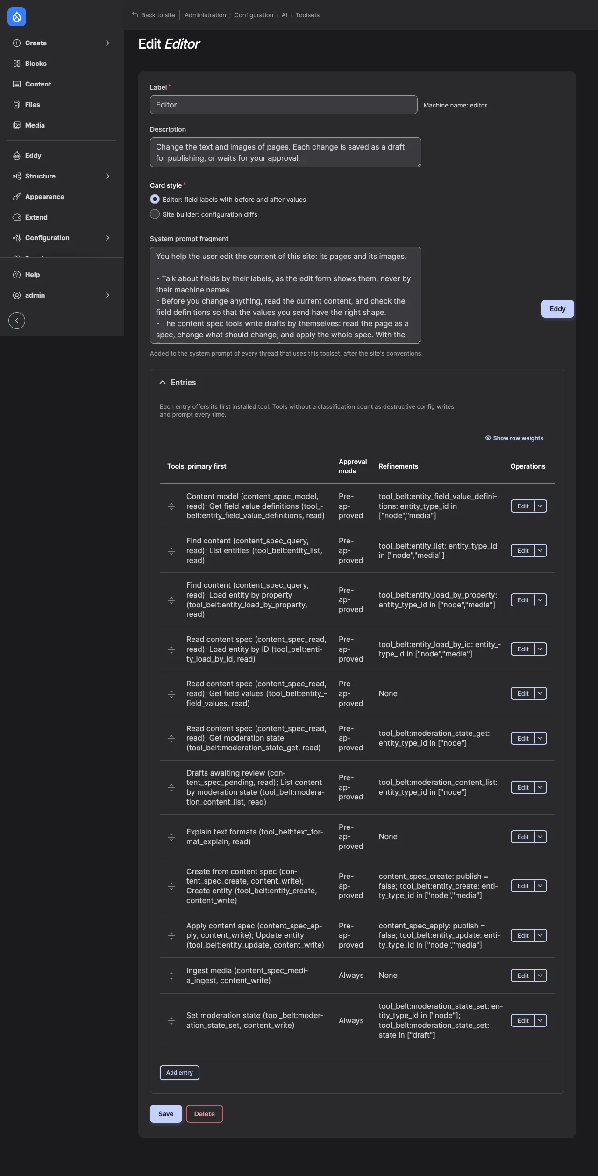
Task: Click the Appearance paintbrush icon
Action: (x=17, y=197)
